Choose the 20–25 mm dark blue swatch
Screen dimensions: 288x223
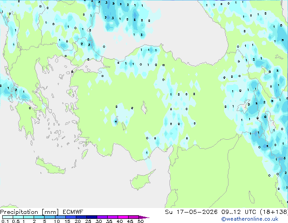click(81, 217)
